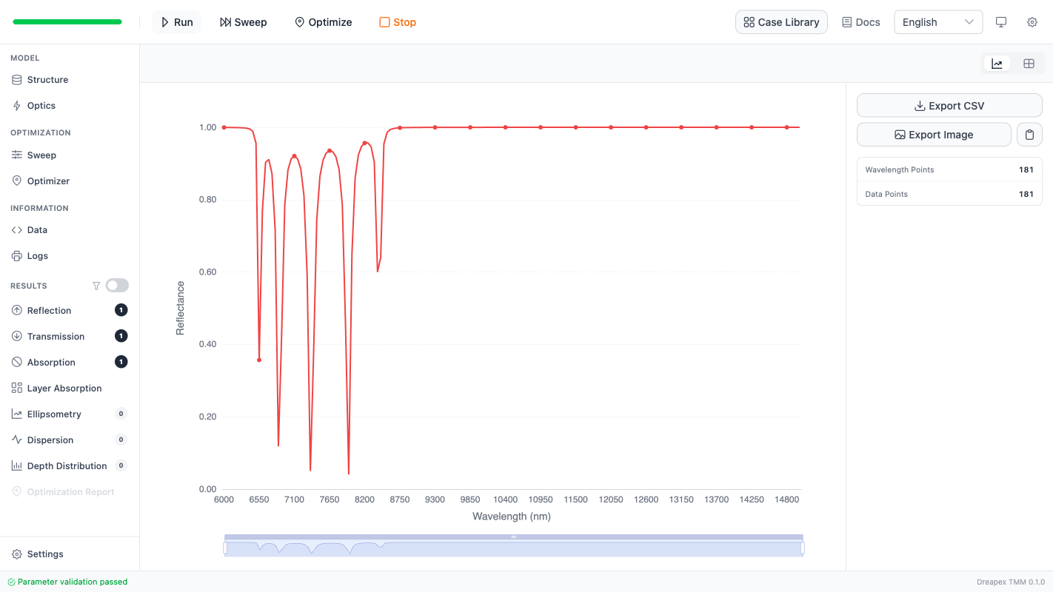Viewport: 1053px width, 592px height.
Task: Open the English language dropdown
Action: [937, 22]
